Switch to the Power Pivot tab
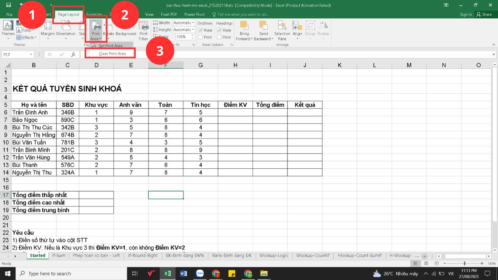Screen dimensions: 498x280 (x=195, y=15)
